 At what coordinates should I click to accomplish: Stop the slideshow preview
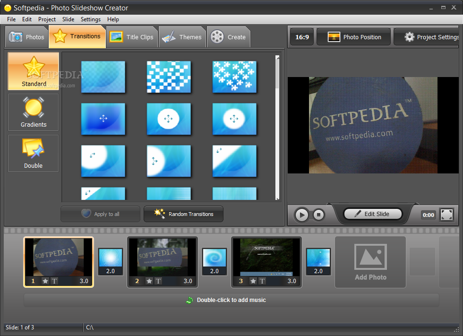click(318, 215)
